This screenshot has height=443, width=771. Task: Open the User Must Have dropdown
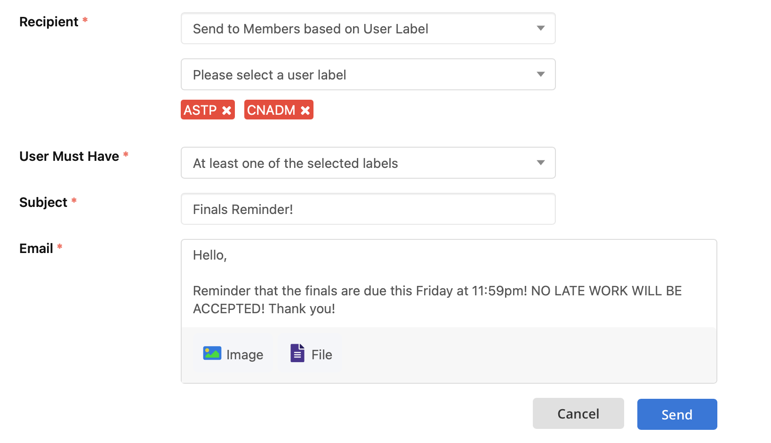tap(368, 163)
